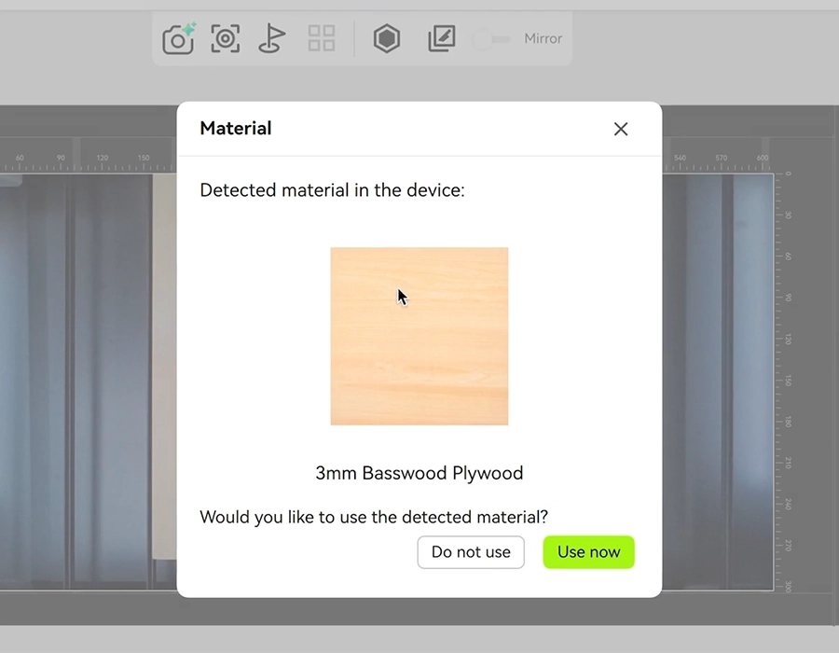Image resolution: width=839 pixels, height=653 pixels.
Task: Select the camera focus scan icon
Action: pos(226,38)
